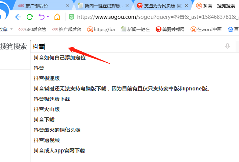Viewport: 239px width, 162px height.
Task: Open 美图秀秀网 bookmark
Action: coord(170,29)
